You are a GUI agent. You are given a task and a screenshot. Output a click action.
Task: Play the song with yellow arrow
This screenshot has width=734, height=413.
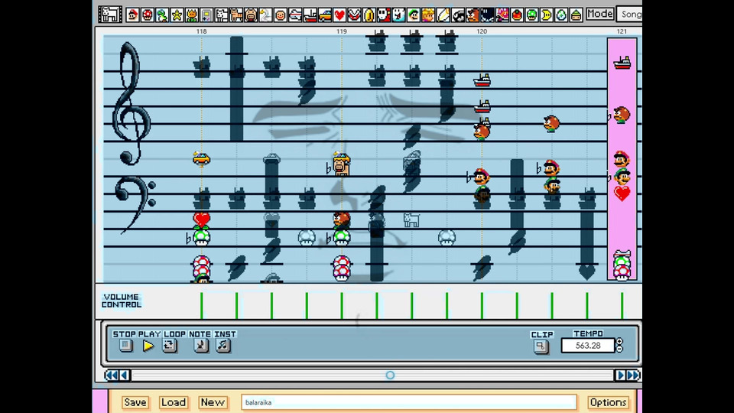pyautogui.click(x=148, y=346)
